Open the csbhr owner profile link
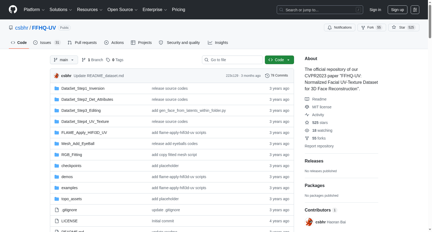The width and height of the screenshot is (432, 232). click(22, 28)
